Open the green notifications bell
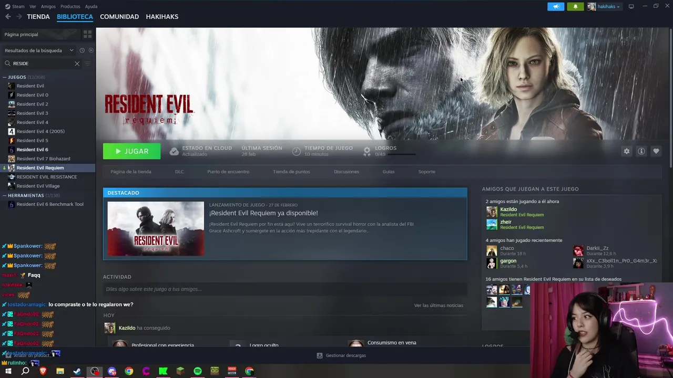 pyautogui.click(x=575, y=6)
